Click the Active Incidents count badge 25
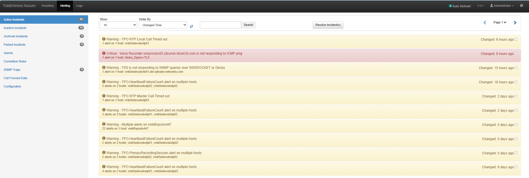Image resolution: width=529 pixels, height=178 pixels. 81,19
